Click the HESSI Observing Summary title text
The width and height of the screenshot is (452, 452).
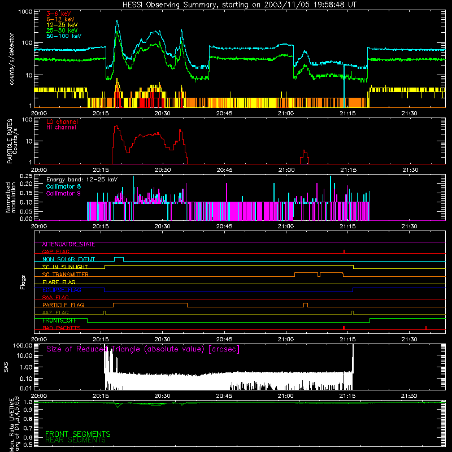[x=239, y=5]
